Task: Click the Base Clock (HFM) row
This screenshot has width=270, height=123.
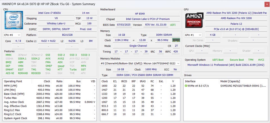Action: [49, 94]
